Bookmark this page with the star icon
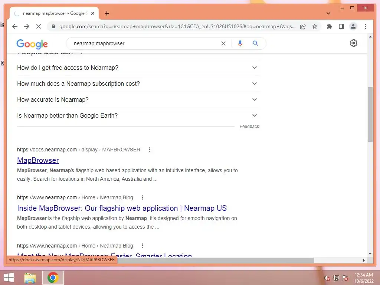 pos(315,26)
